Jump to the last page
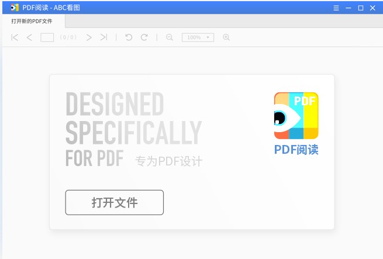This screenshot has height=259, width=383. coord(103,37)
